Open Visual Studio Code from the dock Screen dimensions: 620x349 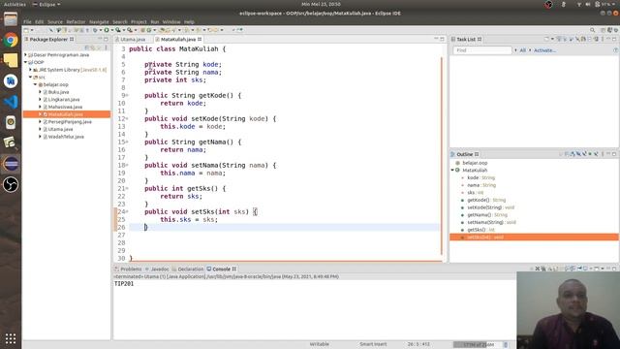[11, 102]
